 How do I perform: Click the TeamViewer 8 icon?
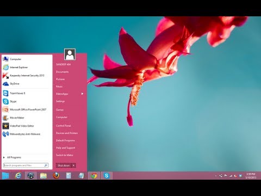5,93
